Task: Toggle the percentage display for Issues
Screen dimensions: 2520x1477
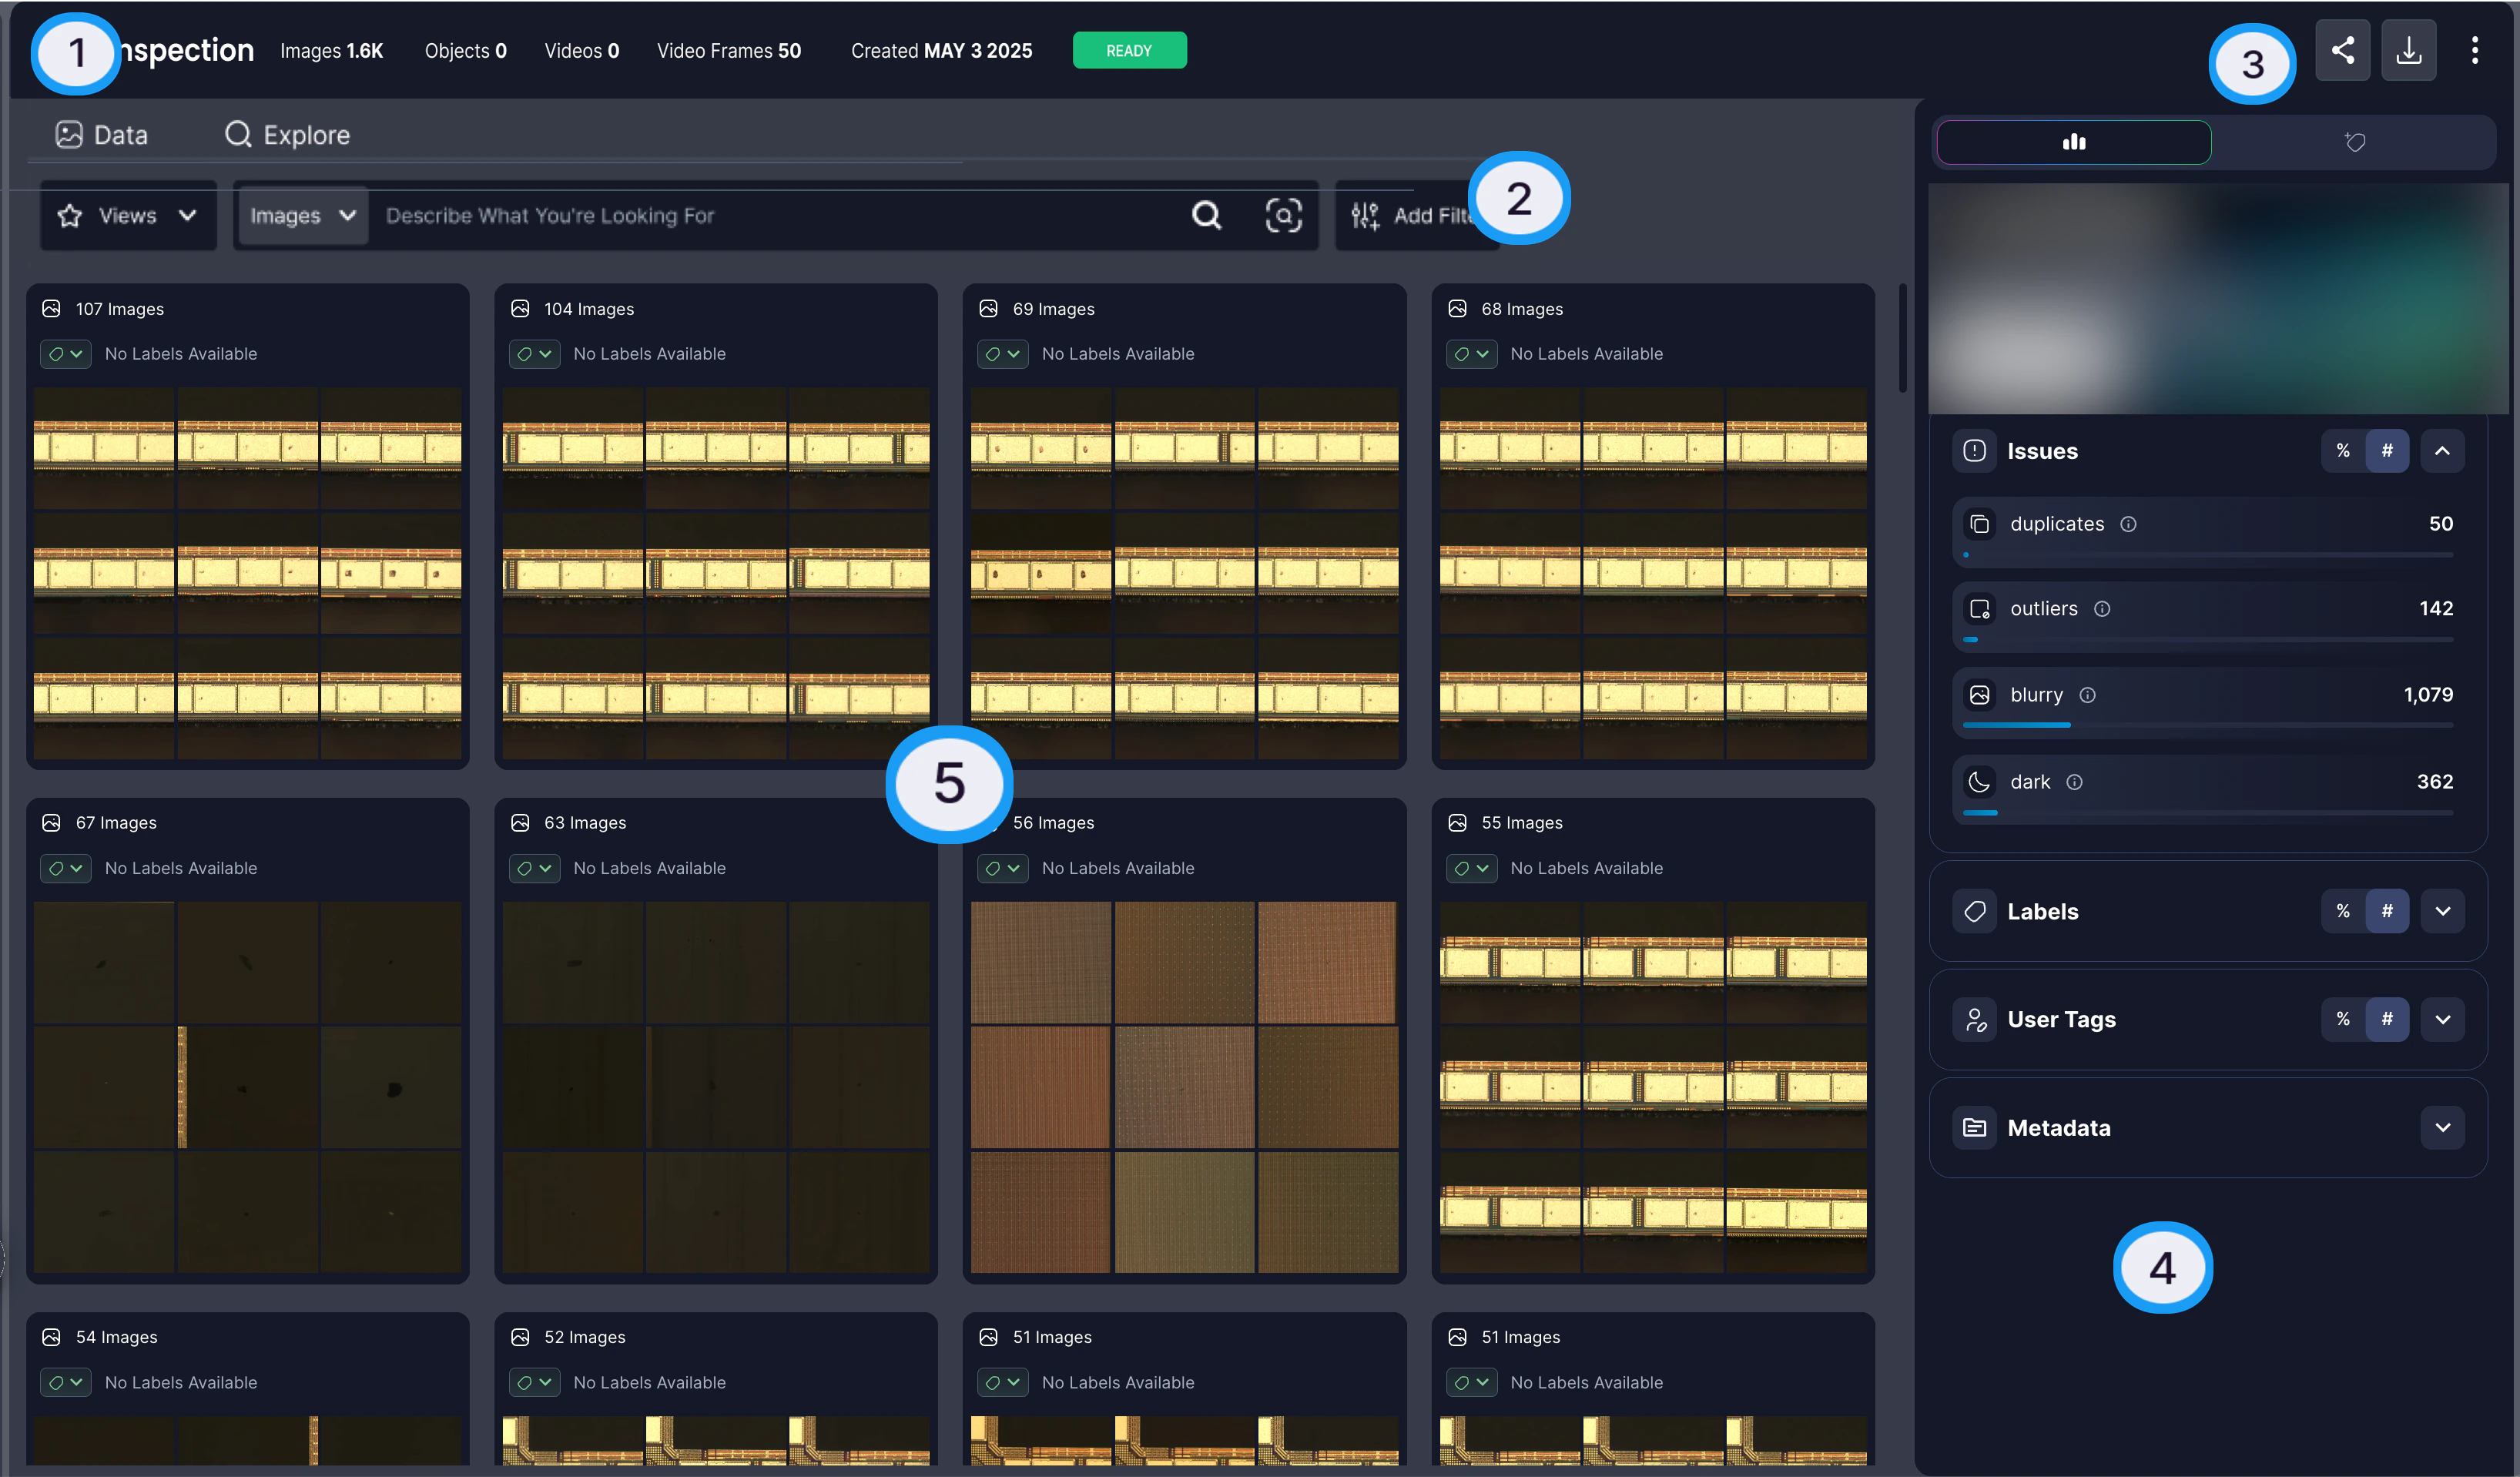Action: coord(2342,450)
